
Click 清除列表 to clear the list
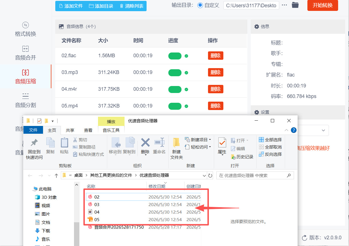[x=131, y=6]
